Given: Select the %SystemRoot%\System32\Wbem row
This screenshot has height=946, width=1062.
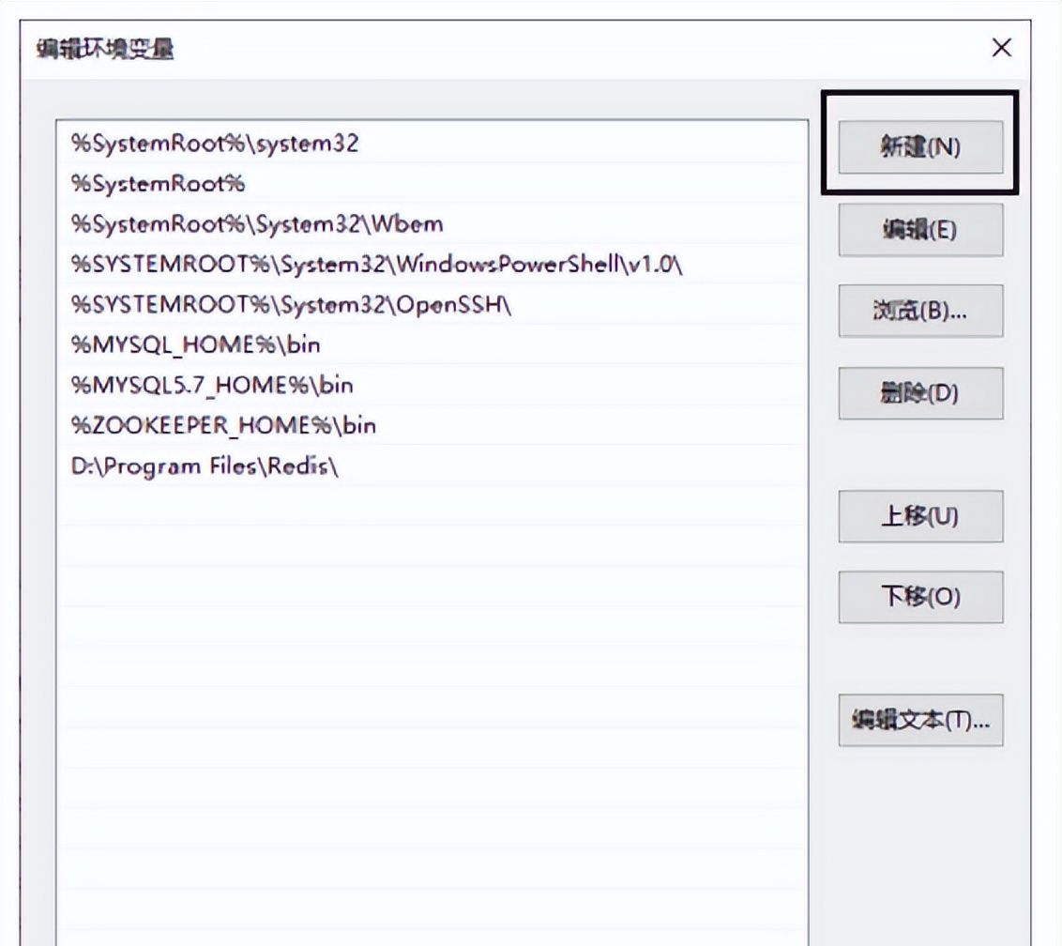Looking at the screenshot, I should 432,224.
